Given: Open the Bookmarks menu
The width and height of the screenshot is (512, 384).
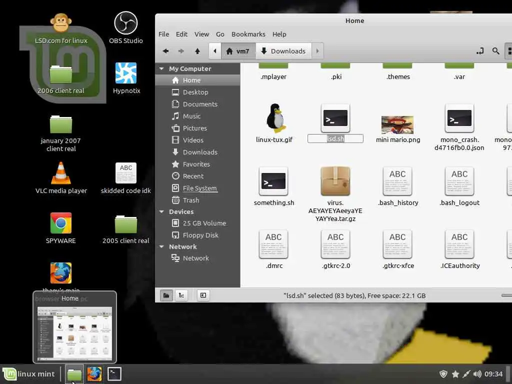Looking at the screenshot, I should pyautogui.click(x=248, y=34).
